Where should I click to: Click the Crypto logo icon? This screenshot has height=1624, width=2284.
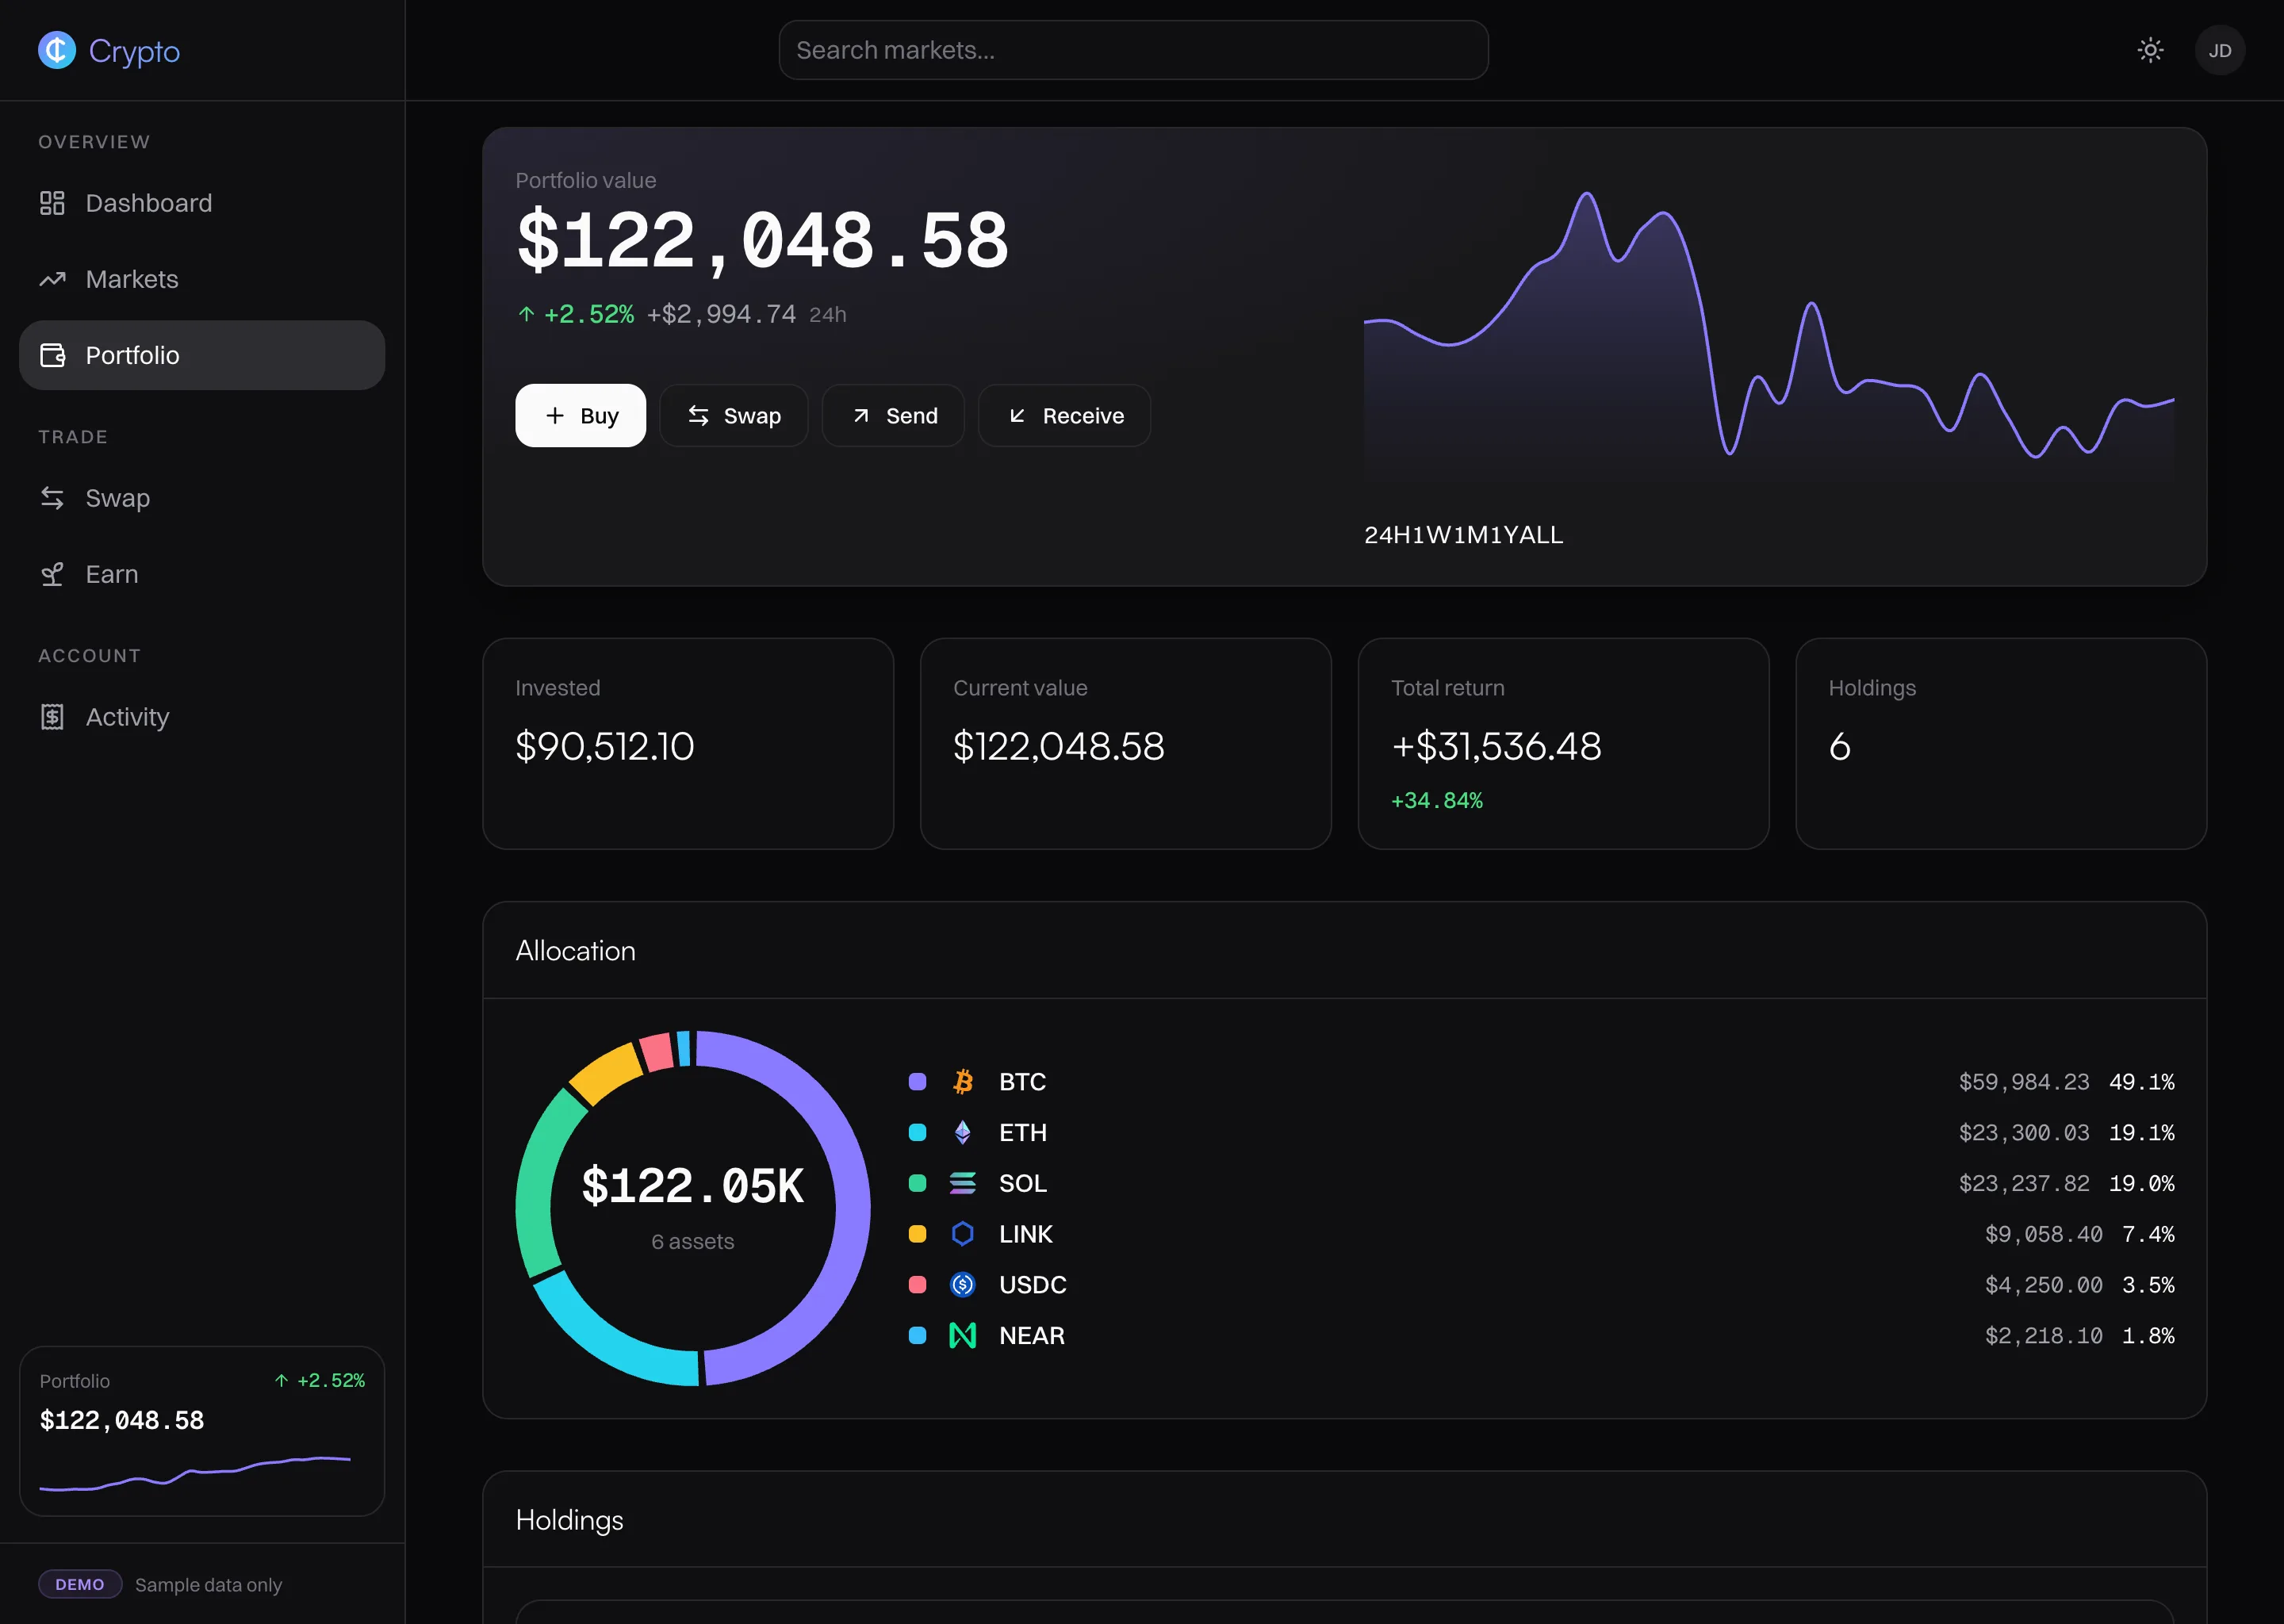pos(57,50)
